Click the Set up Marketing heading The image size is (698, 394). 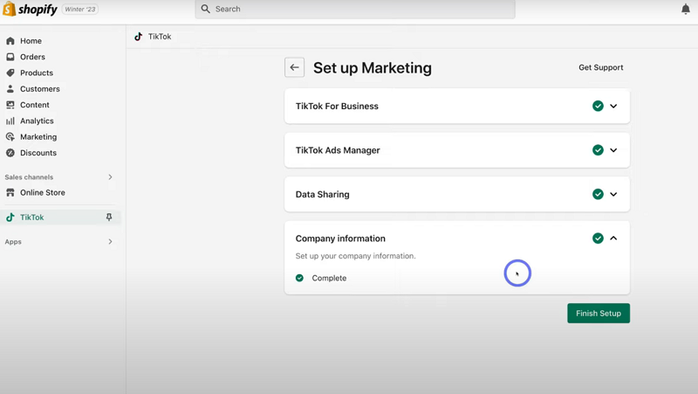click(x=373, y=68)
